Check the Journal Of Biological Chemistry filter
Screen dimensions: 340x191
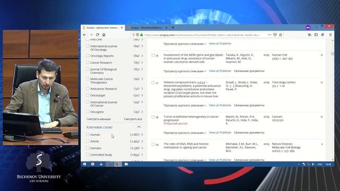click(88, 69)
